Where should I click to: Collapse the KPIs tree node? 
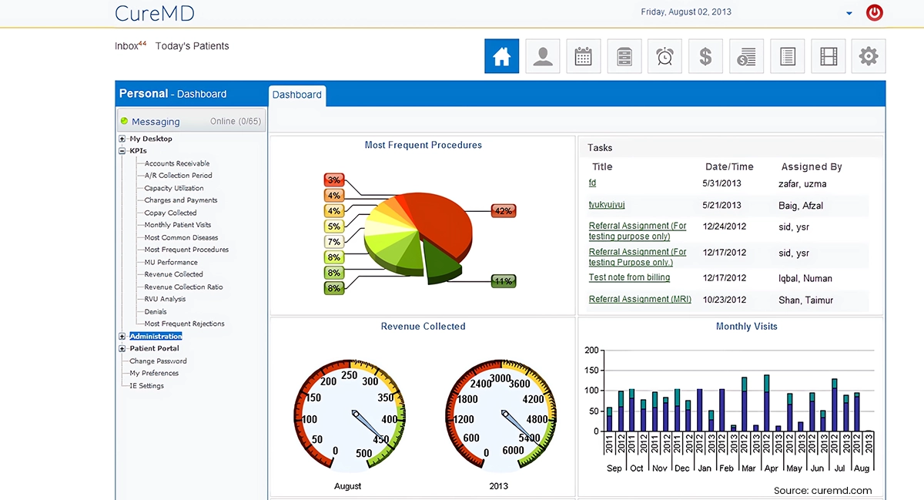[x=122, y=151]
